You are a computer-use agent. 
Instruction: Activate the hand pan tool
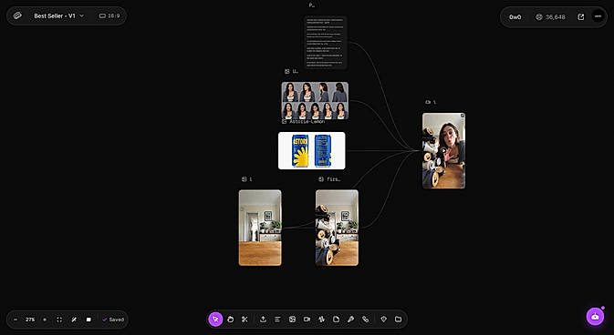point(230,320)
